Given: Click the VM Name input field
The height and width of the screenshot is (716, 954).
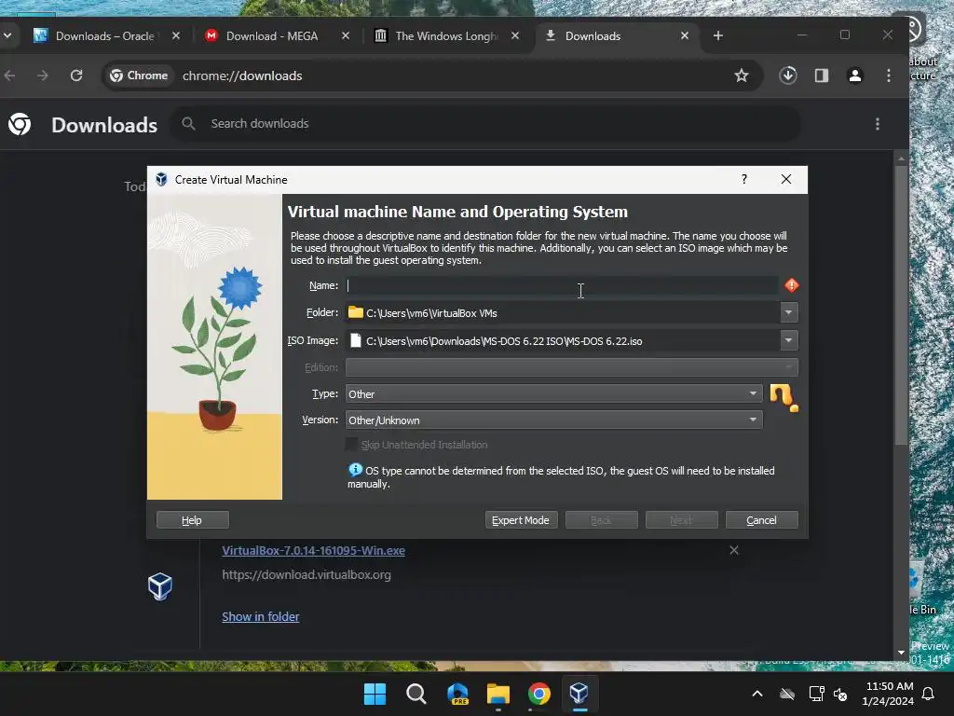Looking at the screenshot, I should (x=562, y=285).
